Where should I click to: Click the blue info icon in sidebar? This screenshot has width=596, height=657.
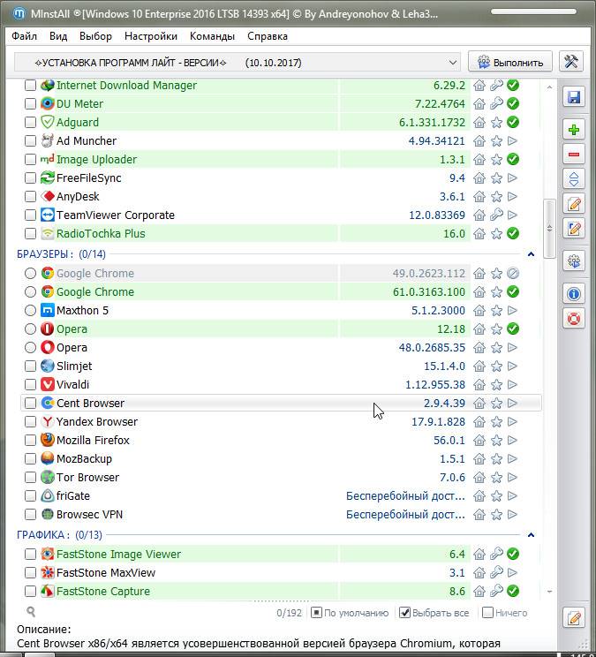(573, 294)
